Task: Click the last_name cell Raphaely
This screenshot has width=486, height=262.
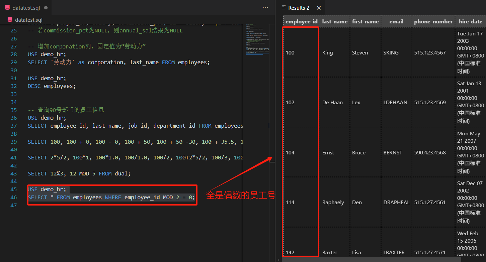Action: point(335,202)
